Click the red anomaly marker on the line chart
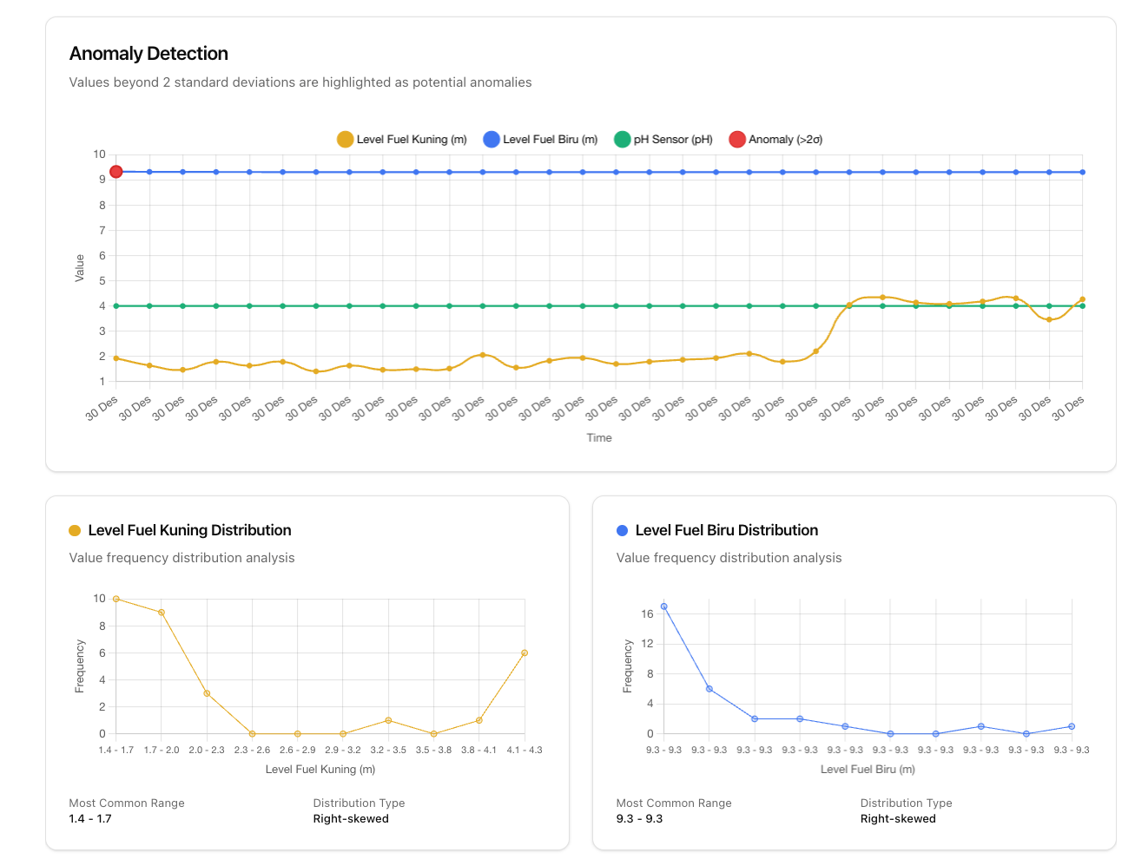The height and width of the screenshot is (859, 1135). (x=115, y=172)
